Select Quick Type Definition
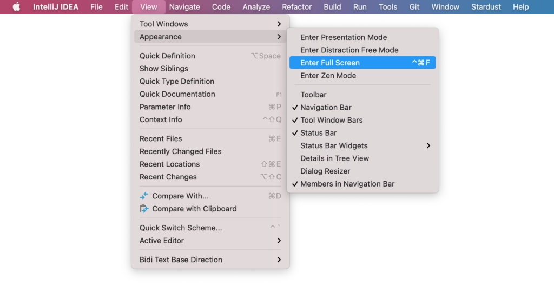554x286 pixels. tap(210, 81)
